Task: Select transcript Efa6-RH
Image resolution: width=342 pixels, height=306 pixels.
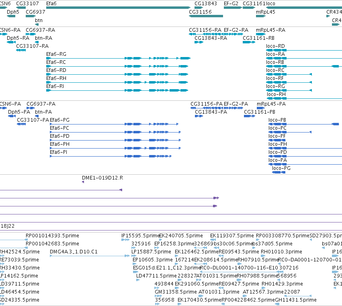Action: (117, 82)
